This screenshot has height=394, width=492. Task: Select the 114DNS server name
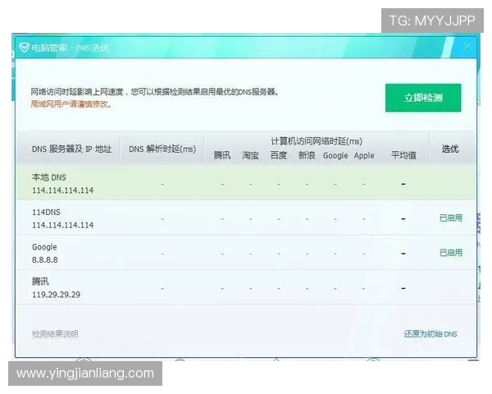(x=46, y=213)
